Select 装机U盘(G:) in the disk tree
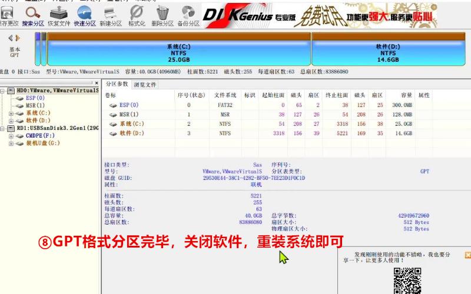Screen dimensions: 471x294 point(42,143)
